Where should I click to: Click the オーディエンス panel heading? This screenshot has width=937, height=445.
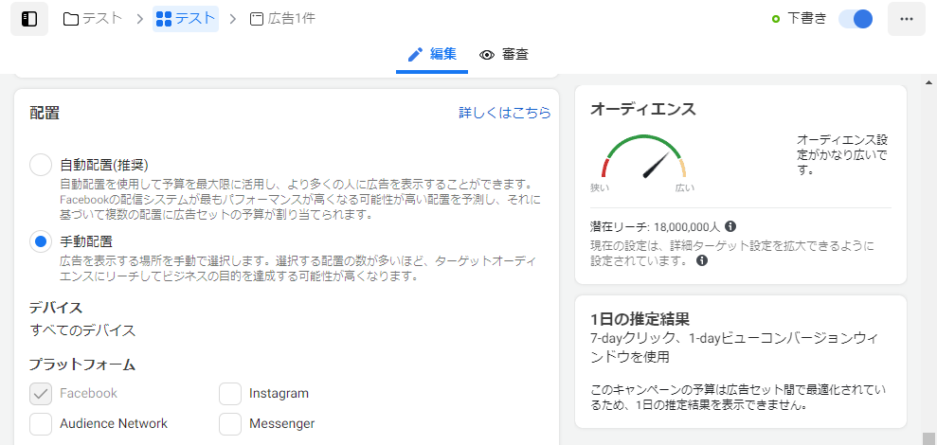point(643,109)
